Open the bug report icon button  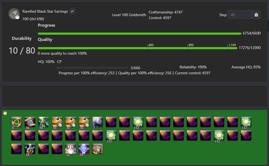[x=256, y=15]
